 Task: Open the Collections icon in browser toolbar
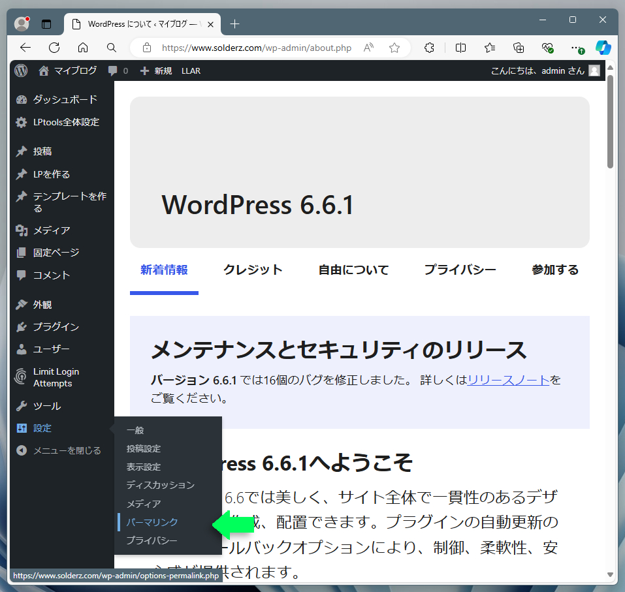point(519,48)
